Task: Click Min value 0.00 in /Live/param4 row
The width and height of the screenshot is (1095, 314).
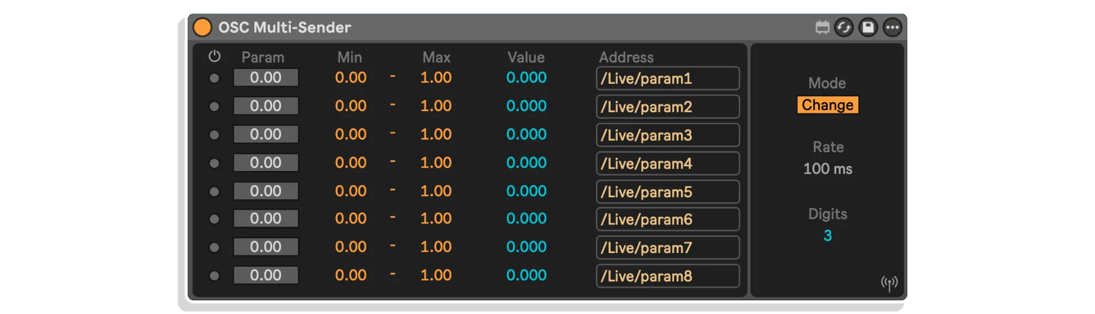Action: coord(351,163)
